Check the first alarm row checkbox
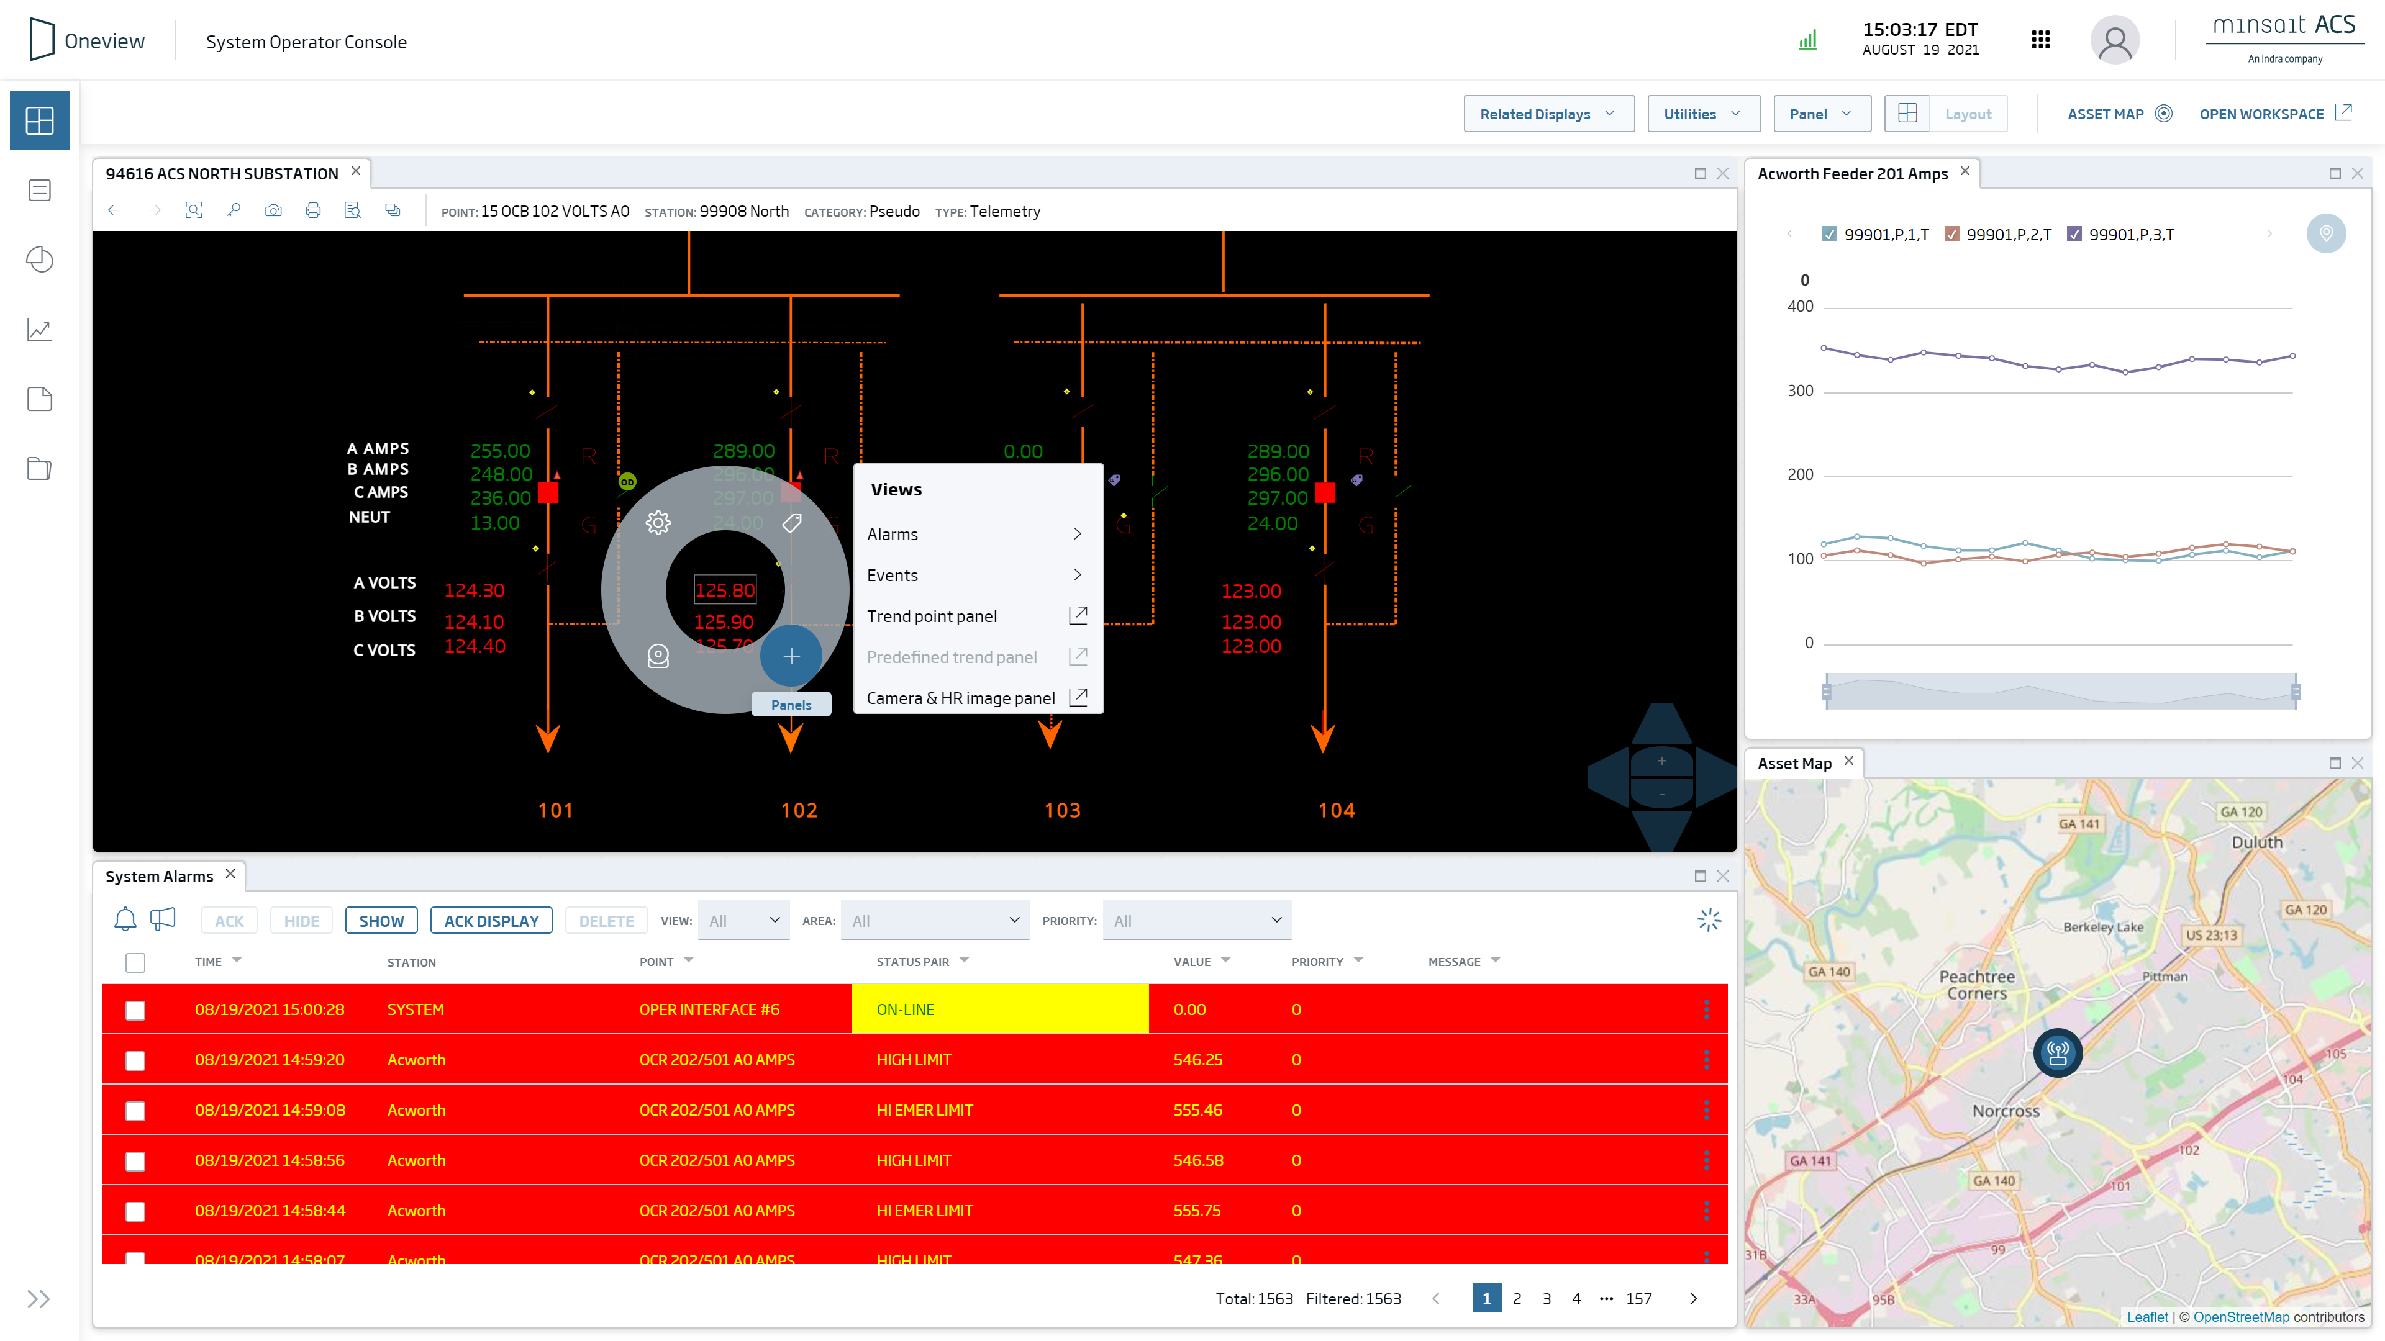Screen dimensions: 2385x1341 click(135, 1011)
